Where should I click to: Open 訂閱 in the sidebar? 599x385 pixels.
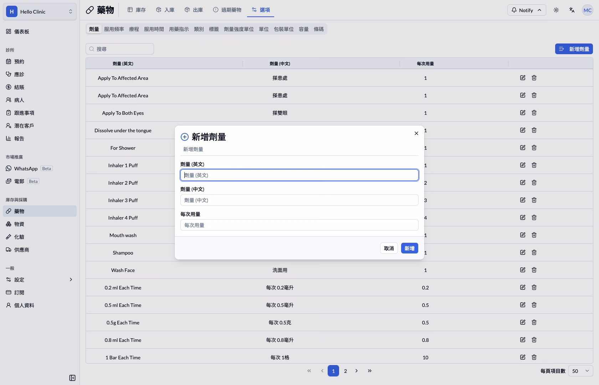[x=40, y=292]
